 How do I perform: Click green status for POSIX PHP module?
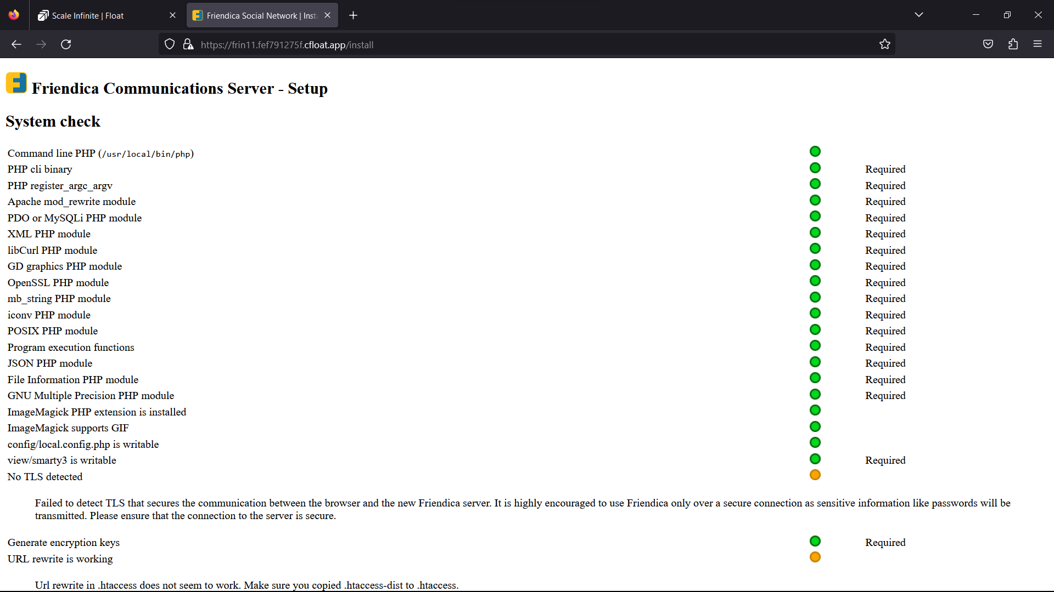(815, 329)
